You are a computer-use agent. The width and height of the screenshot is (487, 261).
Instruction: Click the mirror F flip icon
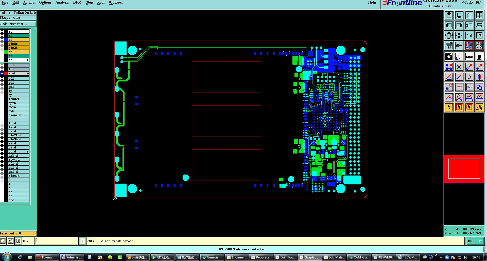479,77
